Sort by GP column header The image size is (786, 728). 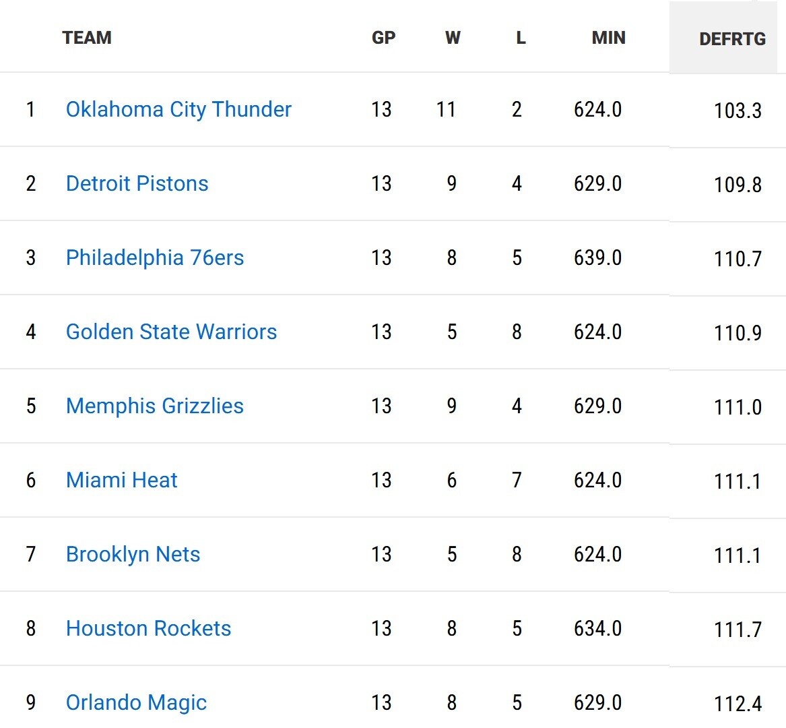click(383, 38)
